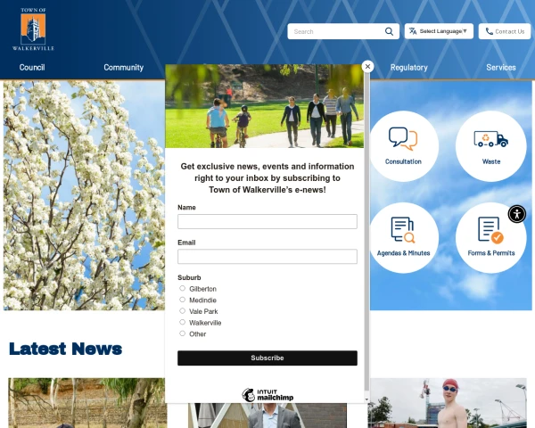Open the Agendas & Minutes link text

(403, 253)
